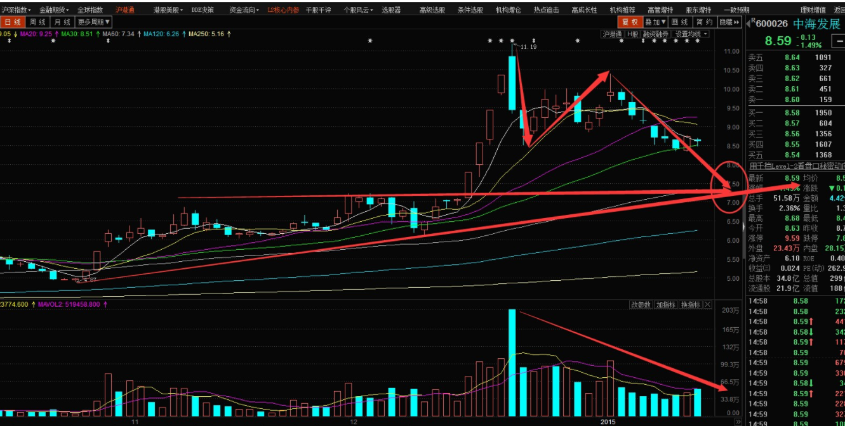
Task: Open the 设置均线 dropdown
Action: (691, 34)
